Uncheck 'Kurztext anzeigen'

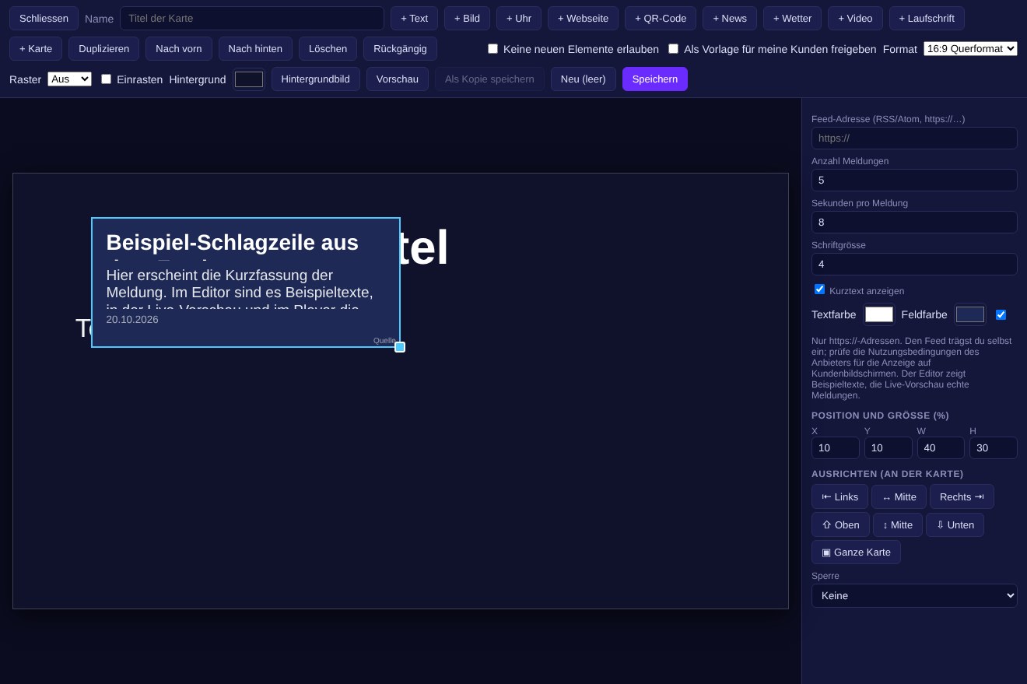(x=819, y=289)
